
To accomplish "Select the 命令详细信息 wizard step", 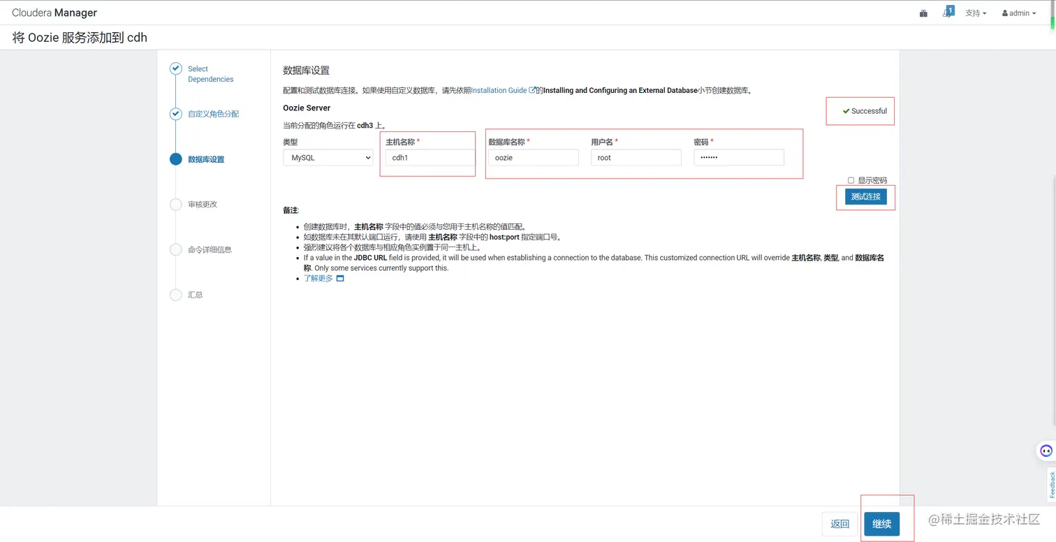I will point(210,249).
